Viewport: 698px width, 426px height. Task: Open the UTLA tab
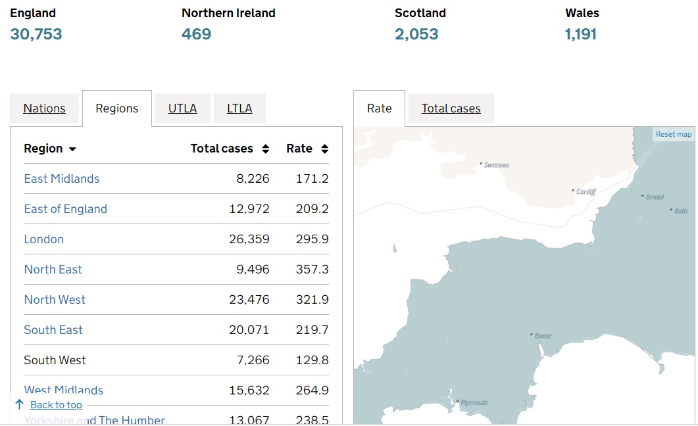point(182,108)
